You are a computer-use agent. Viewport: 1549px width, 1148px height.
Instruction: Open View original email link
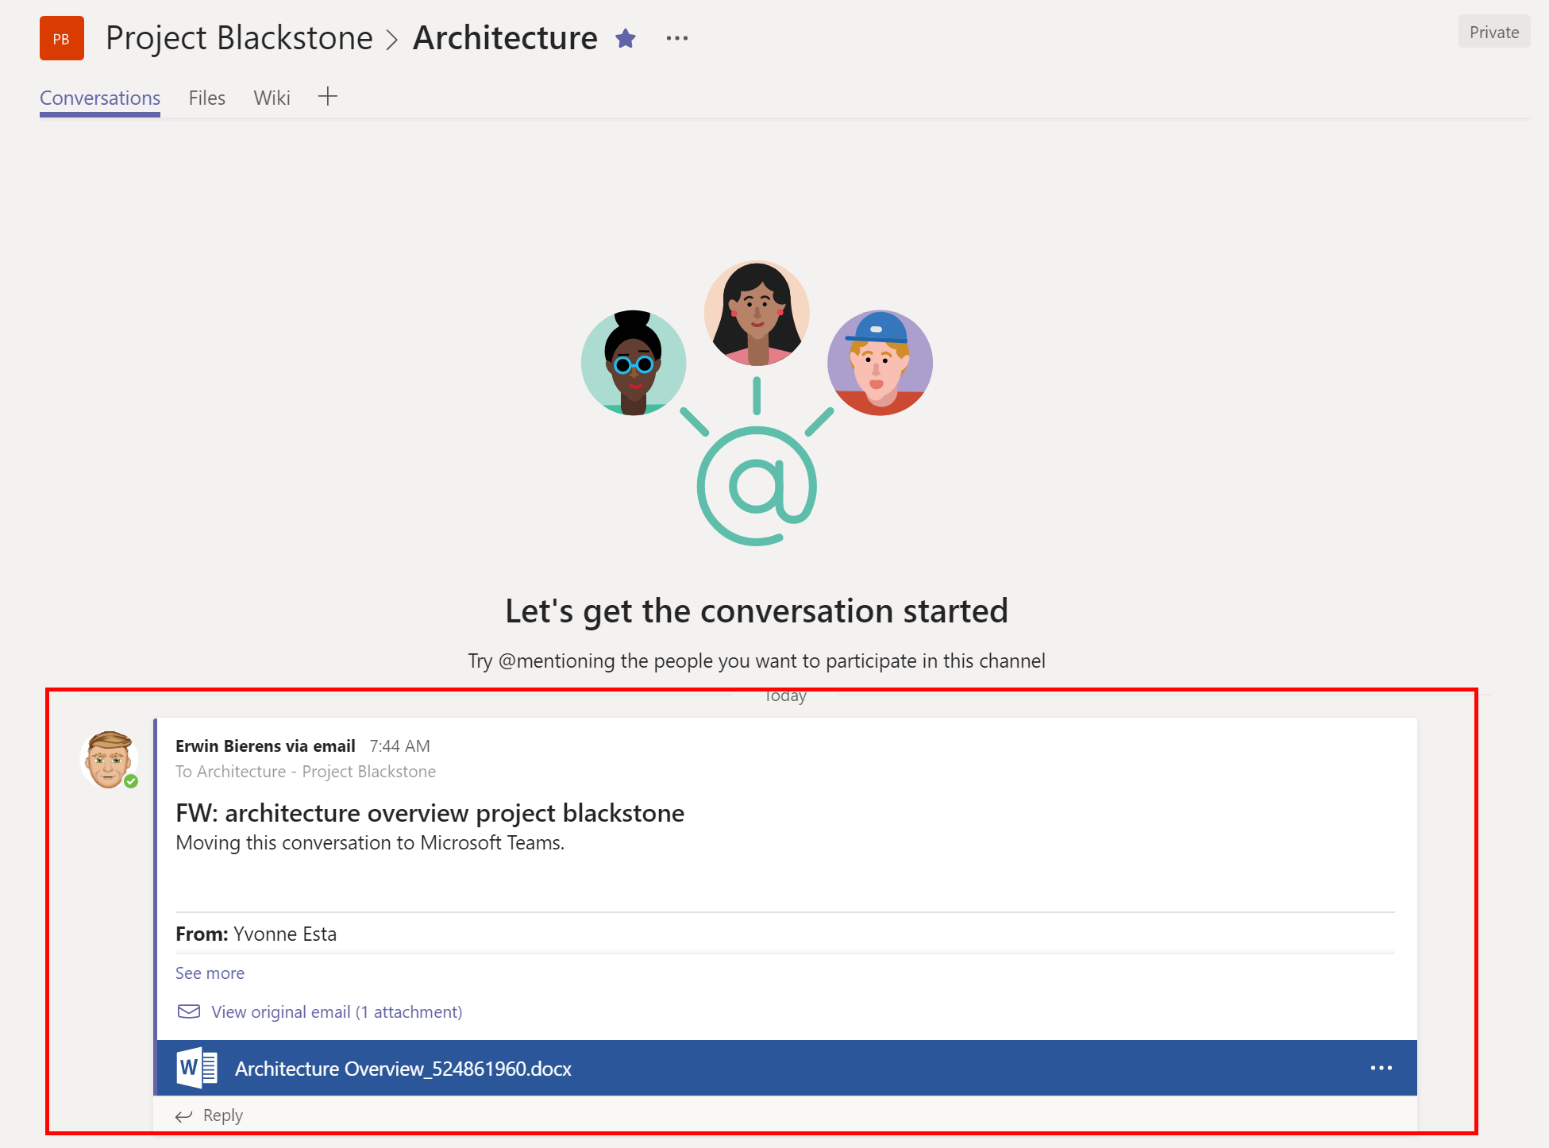click(337, 1012)
